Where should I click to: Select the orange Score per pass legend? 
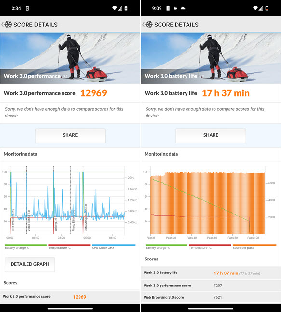[x=254, y=247]
